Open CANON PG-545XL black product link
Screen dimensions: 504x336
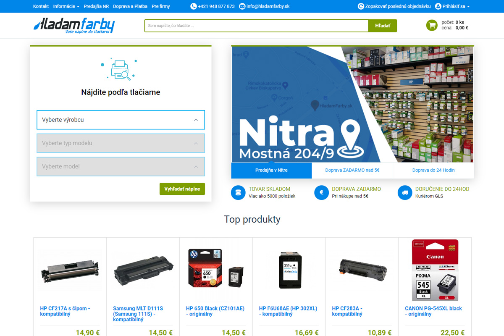tap(433, 311)
